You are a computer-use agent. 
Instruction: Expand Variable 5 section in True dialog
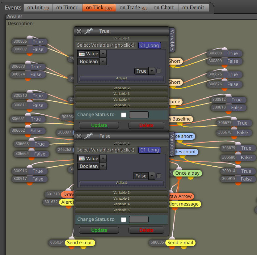(121, 105)
